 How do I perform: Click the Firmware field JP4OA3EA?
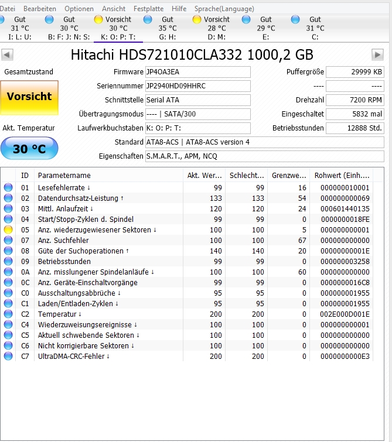pyautogui.click(x=198, y=72)
